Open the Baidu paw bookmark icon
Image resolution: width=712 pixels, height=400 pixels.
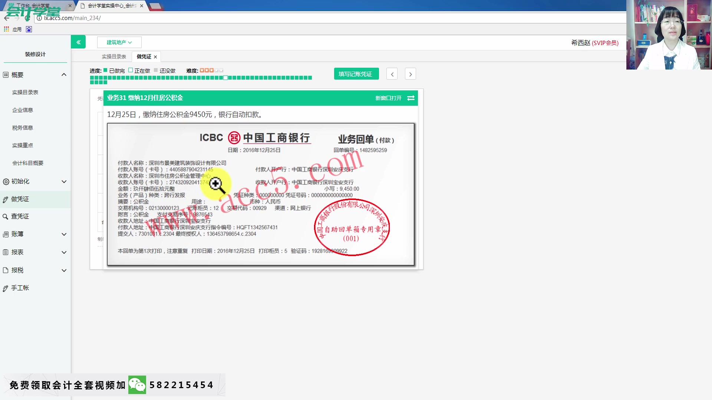click(x=29, y=29)
